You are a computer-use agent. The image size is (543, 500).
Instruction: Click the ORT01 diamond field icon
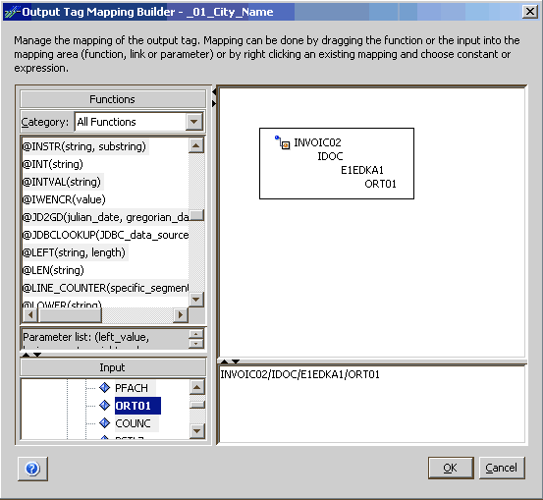tap(104, 405)
